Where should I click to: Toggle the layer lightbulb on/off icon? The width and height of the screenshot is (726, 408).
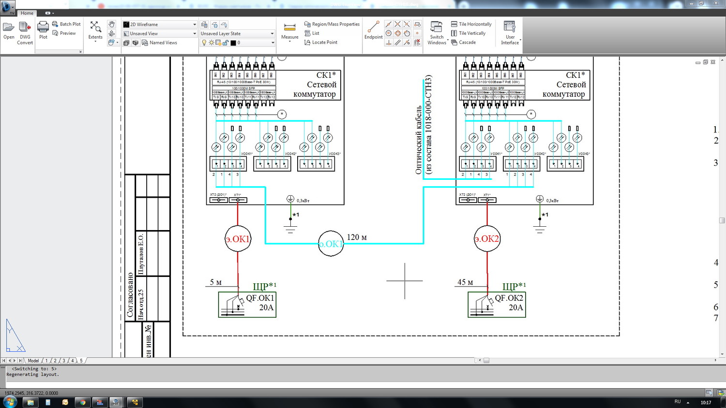pyautogui.click(x=204, y=43)
